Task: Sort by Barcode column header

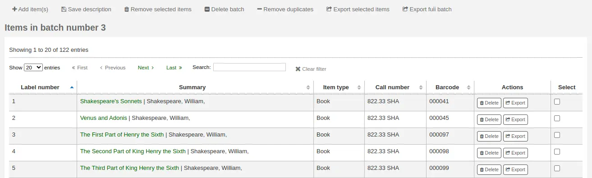Action: (x=450, y=87)
